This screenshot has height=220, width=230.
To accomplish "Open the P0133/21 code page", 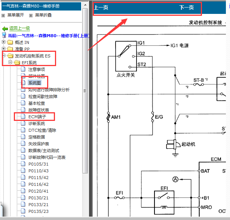I will coord(39,205).
